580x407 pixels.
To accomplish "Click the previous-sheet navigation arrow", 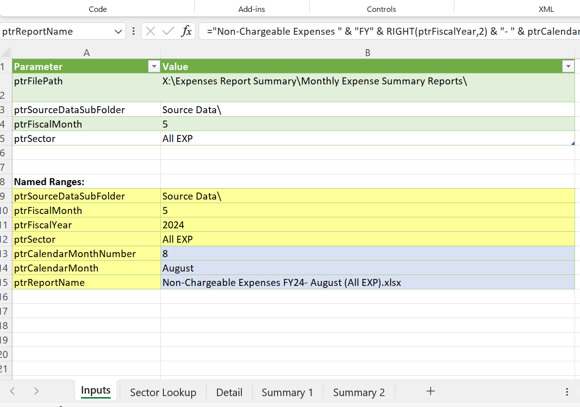I will click(12, 392).
